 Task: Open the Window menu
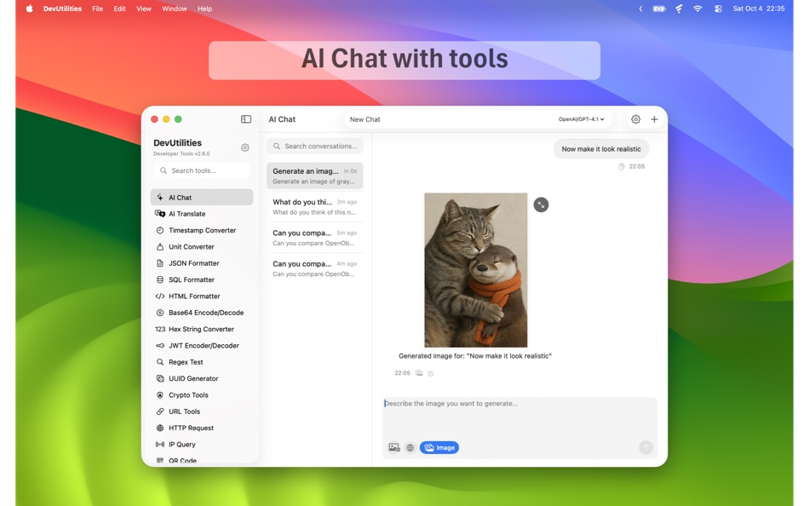tap(175, 9)
